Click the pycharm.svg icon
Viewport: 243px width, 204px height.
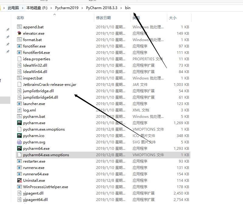pyautogui.click(x=19, y=142)
